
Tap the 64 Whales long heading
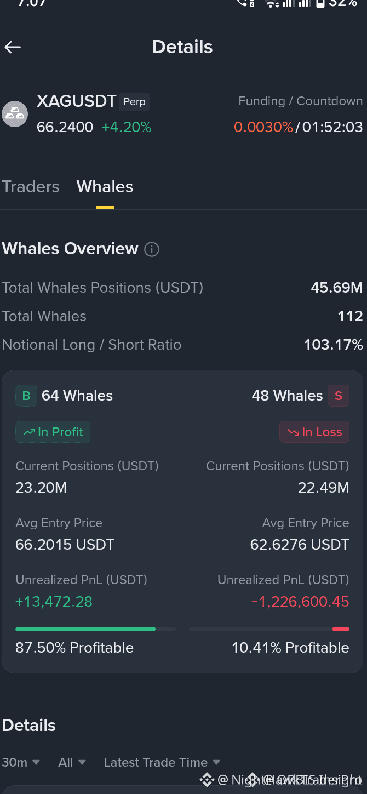[77, 396]
